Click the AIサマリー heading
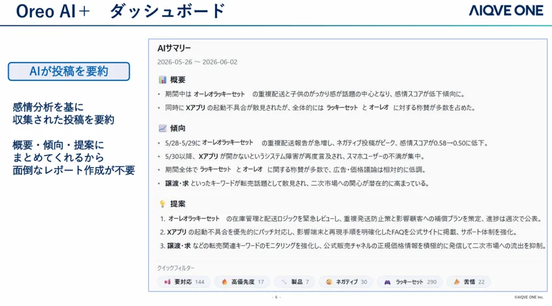Viewport: 552px width, 306px height. 174,48
